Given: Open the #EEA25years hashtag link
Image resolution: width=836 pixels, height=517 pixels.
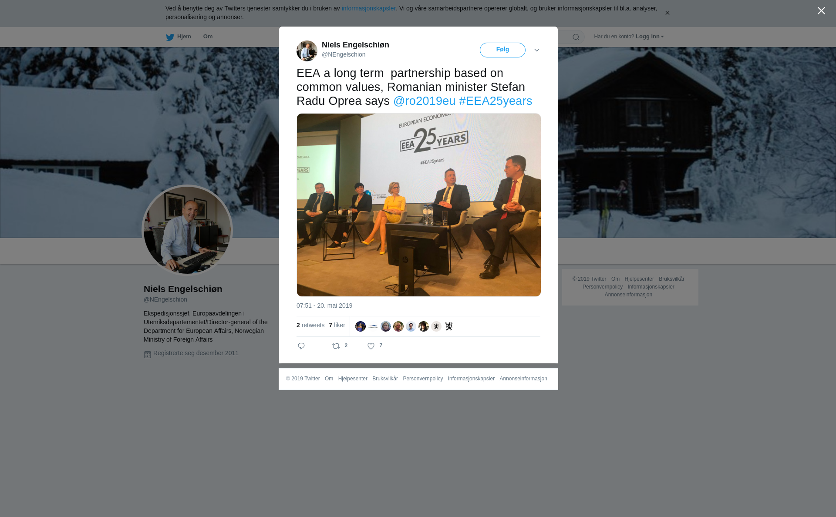Looking at the screenshot, I should 496,101.
